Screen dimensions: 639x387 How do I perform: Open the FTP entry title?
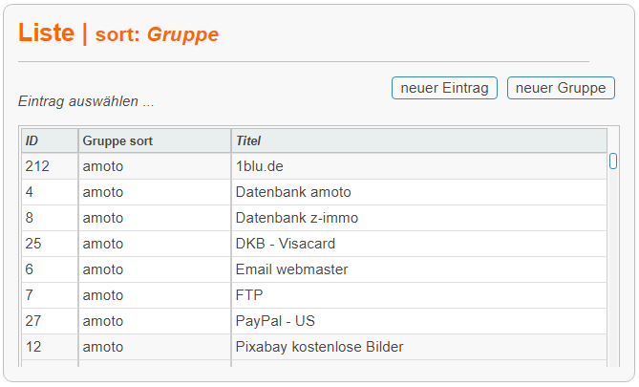pos(249,295)
